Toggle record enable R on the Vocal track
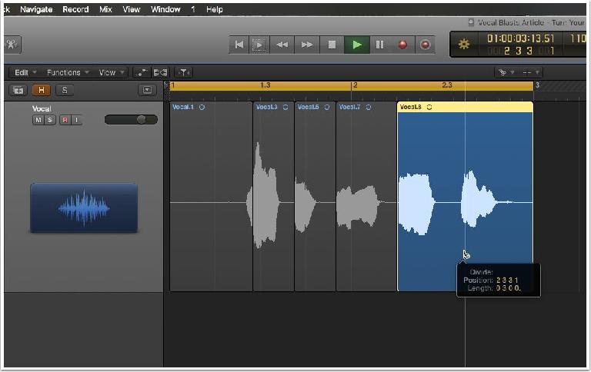 [x=65, y=120]
